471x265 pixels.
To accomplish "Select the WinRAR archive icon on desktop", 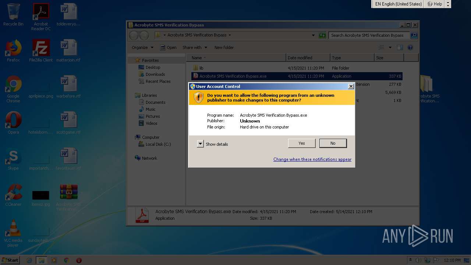I will [68, 197].
